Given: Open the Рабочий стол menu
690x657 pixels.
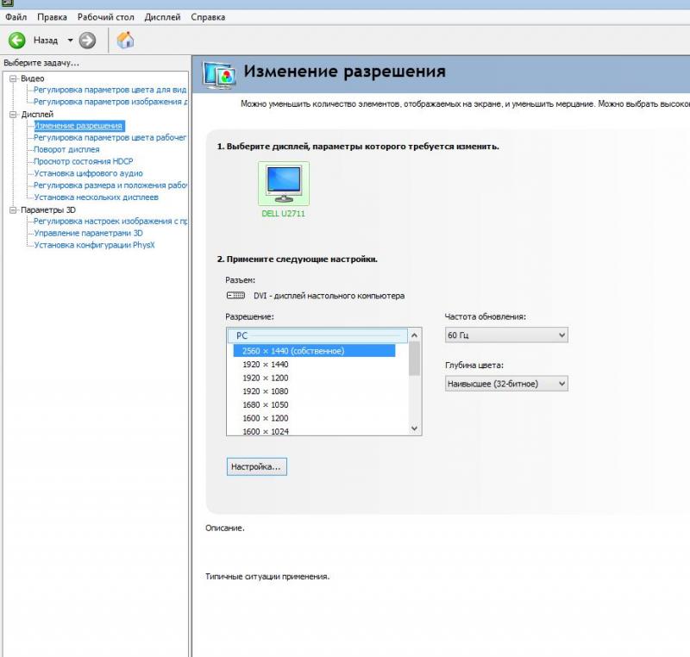Looking at the screenshot, I should coord(105,17).
